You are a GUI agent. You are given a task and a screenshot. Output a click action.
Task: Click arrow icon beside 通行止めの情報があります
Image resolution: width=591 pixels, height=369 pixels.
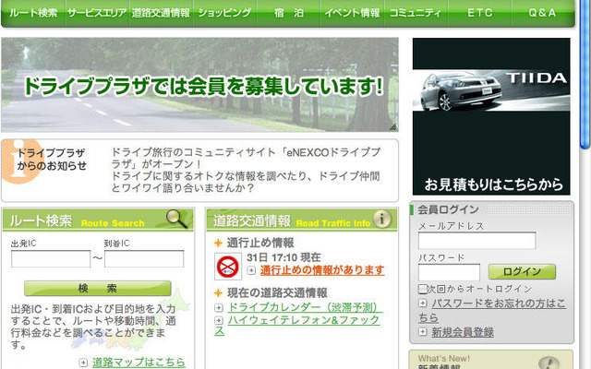pos(251,270)
